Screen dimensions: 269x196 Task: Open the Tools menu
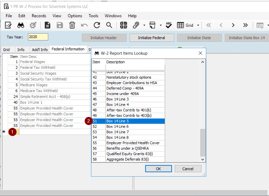(x=94, y=16)
